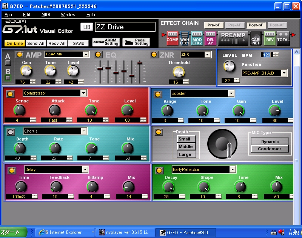This screenshot has height=238, width=302.
Task: Click the Compressor Sense knob
Action: click(20, 110)
